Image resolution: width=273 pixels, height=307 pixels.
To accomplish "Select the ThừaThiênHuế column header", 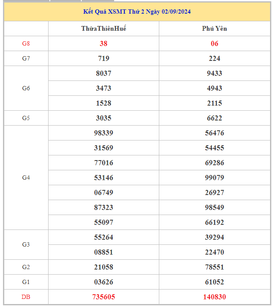I will [103, 29].
